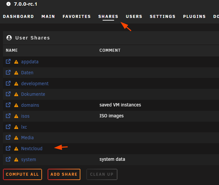The height and width of the screenshot is (185, 219).
Task: Click the 'saved VM instances' comment
Action: [x=120, y=105]
